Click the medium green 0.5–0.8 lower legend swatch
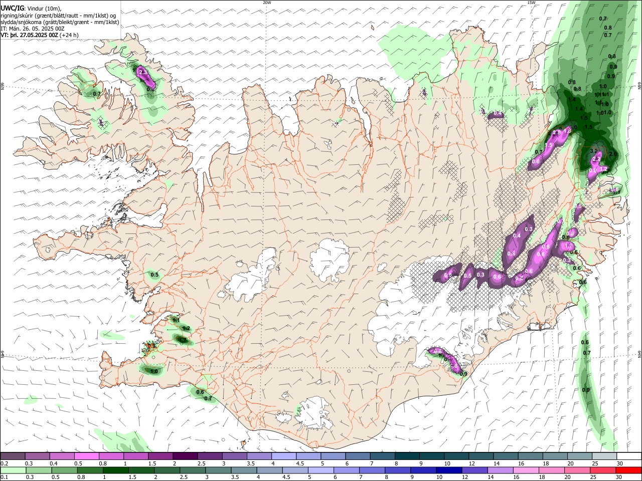The width and height of the screenshot is (642, 481). [65, 470]
